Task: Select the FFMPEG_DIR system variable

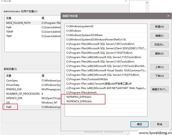Action: click(14, 89)
